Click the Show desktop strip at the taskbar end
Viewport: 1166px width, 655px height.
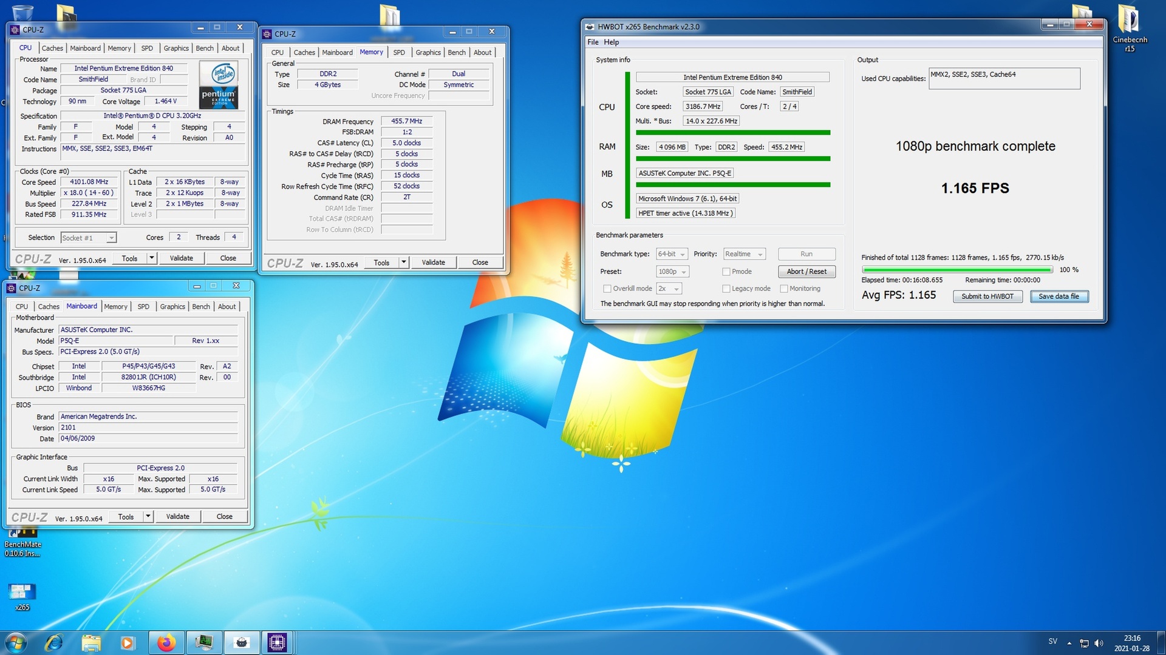tap(1161, 643)
